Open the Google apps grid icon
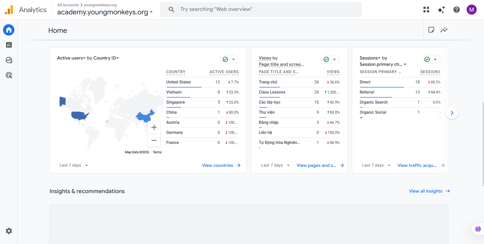484x244 pixels. coord(426,10)
